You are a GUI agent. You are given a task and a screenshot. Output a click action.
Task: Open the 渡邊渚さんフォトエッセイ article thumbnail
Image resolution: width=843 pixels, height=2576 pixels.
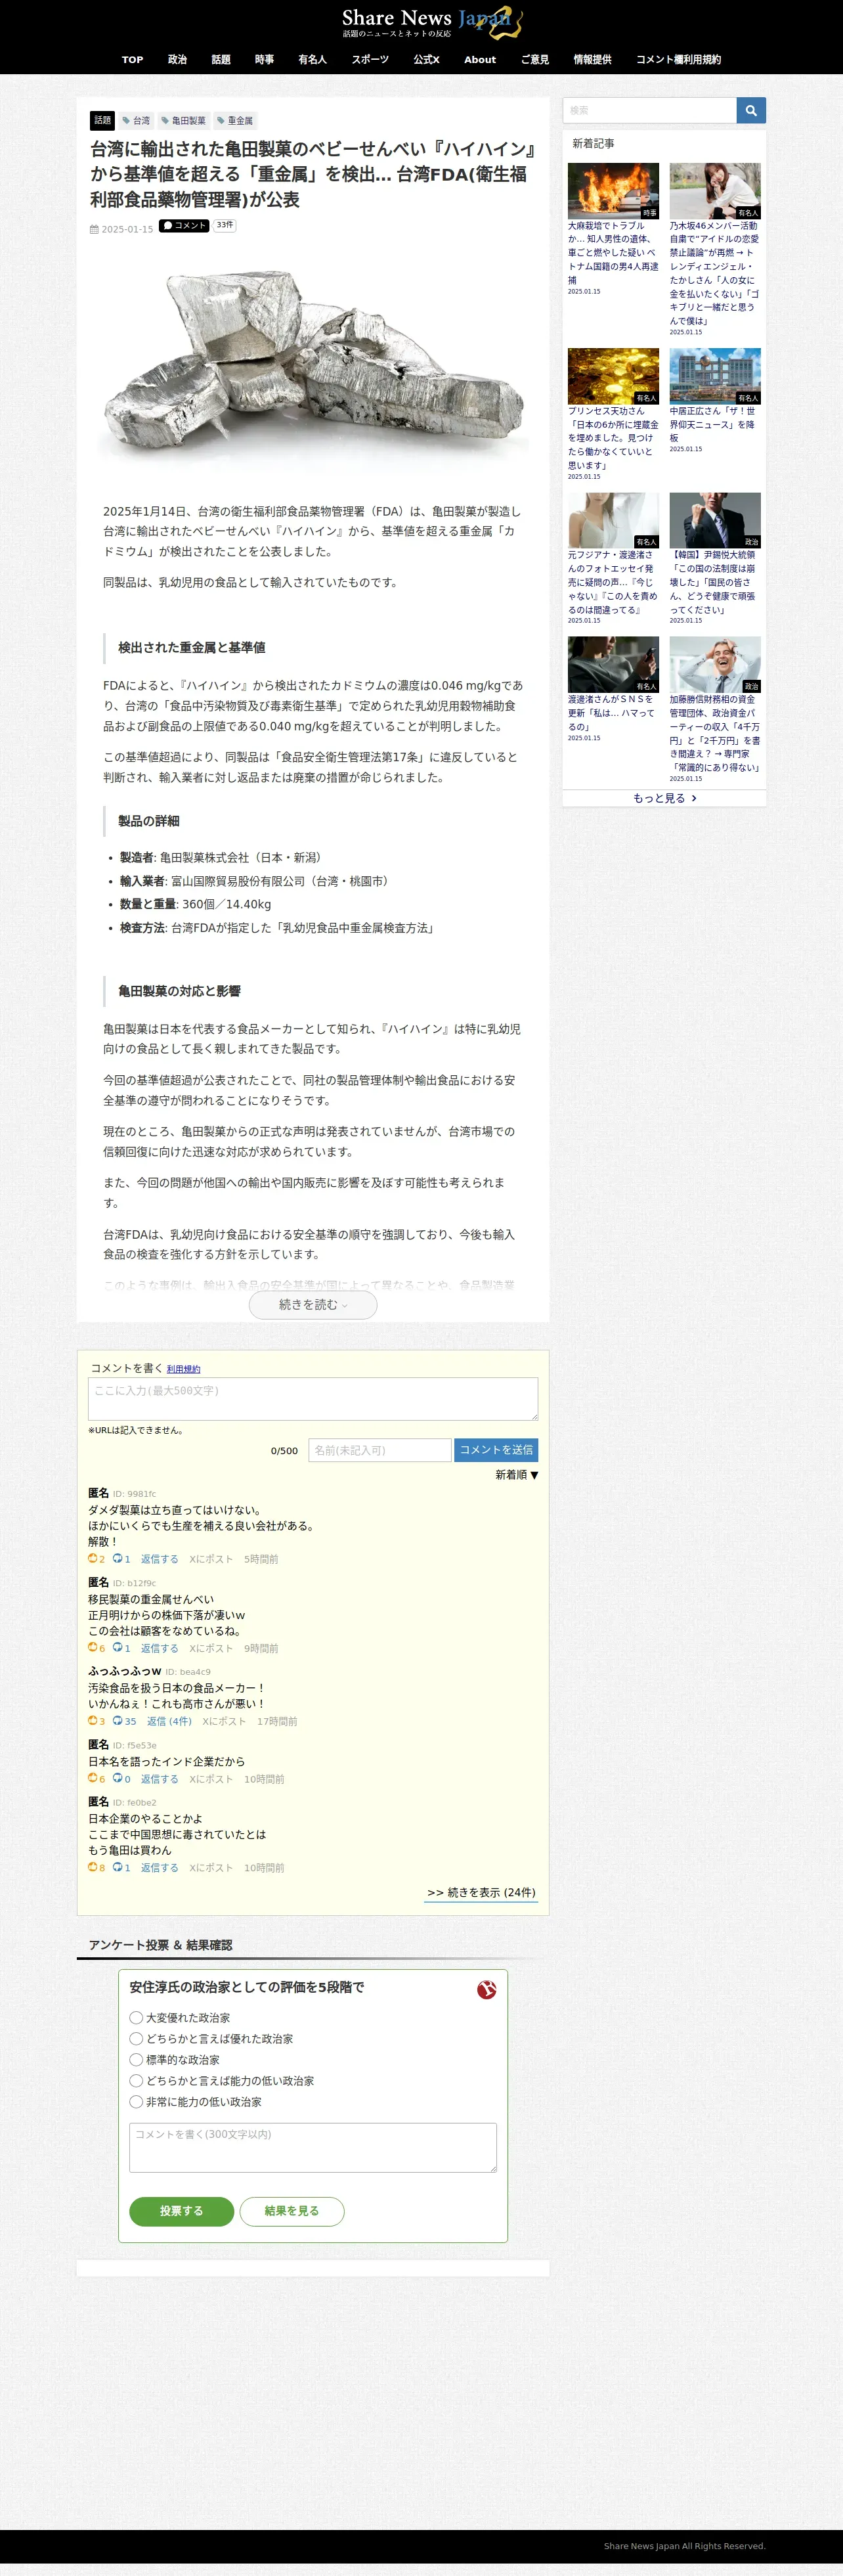(613, 520)
